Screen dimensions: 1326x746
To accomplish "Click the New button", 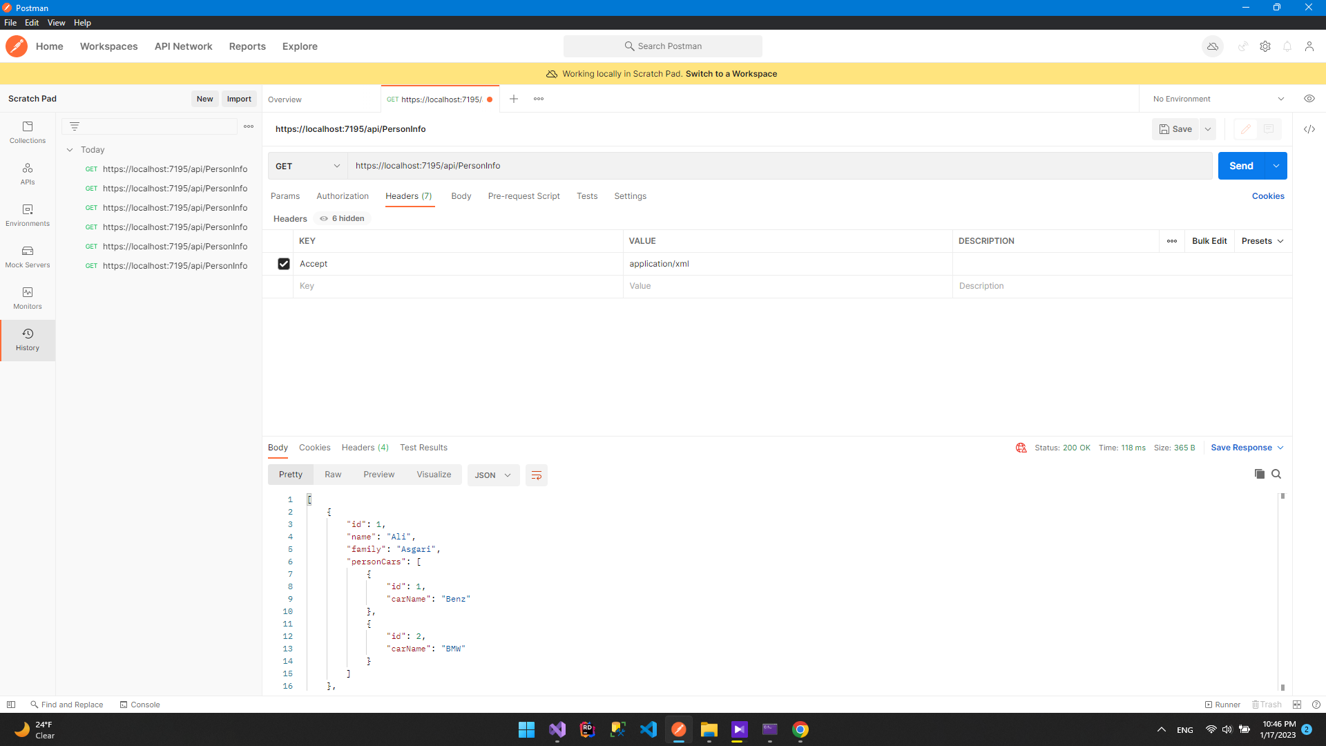I will 204,99.
